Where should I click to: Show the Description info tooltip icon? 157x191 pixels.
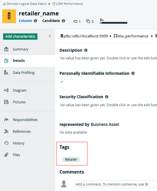pyautogui.click(x=86, y=50)
